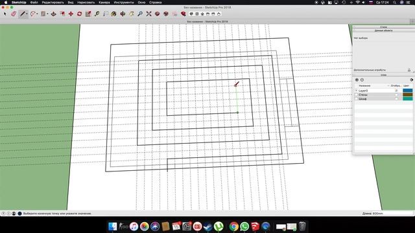This screenshot has height=233, width=415.
Task: Choose the Arc tool
Action: (33, 14)
